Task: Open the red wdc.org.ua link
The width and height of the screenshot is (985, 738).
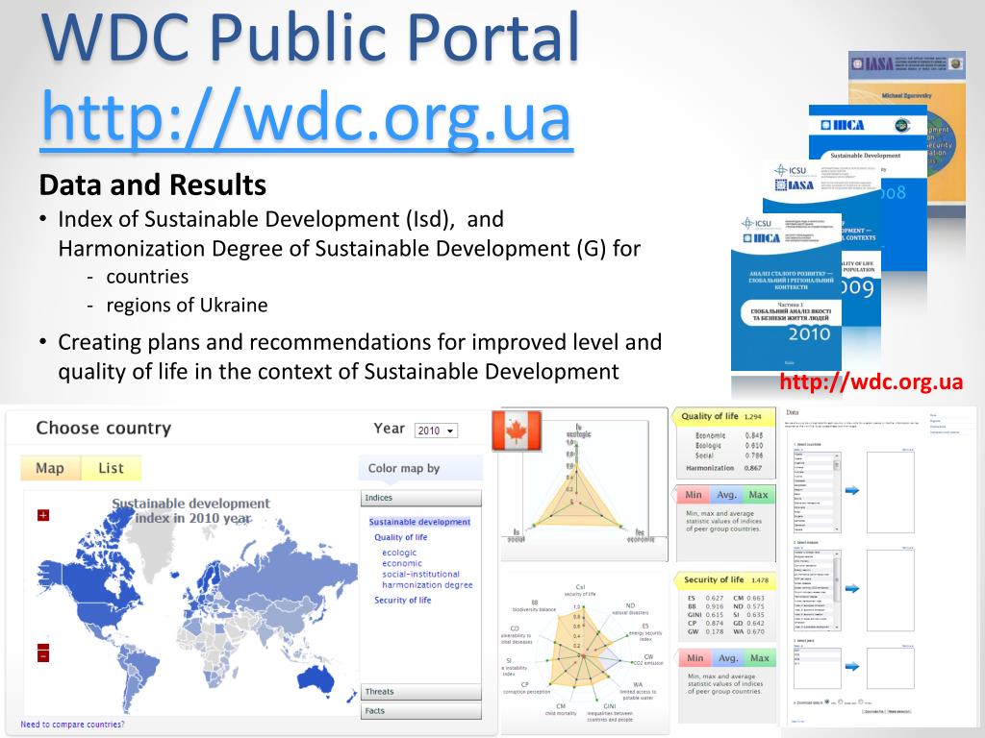Action: [x=871, y=381]
